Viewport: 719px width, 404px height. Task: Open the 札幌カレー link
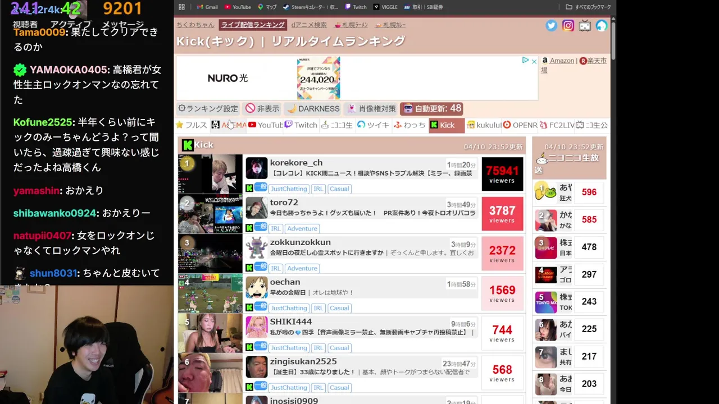(x=390, y=25)
